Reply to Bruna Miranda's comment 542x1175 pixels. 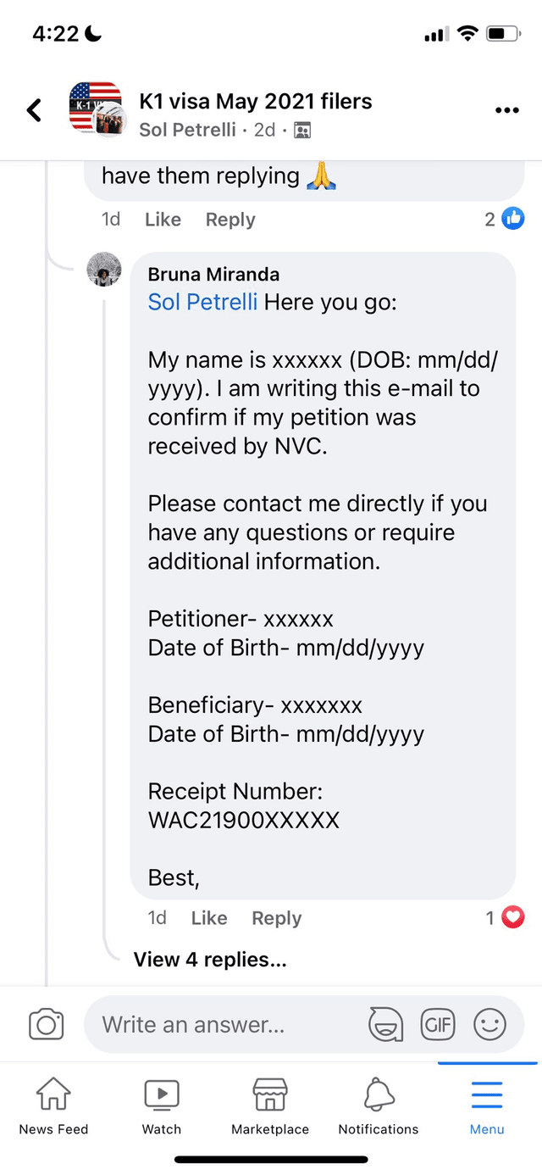277,918
